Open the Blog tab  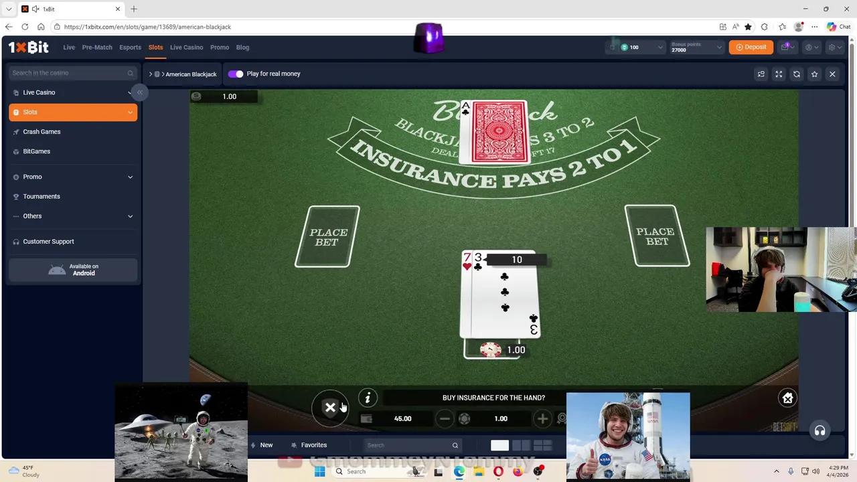[242, 48]
